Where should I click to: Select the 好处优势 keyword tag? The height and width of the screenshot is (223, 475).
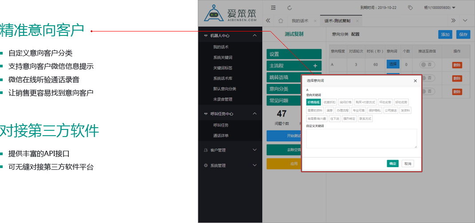click(401, 102)
